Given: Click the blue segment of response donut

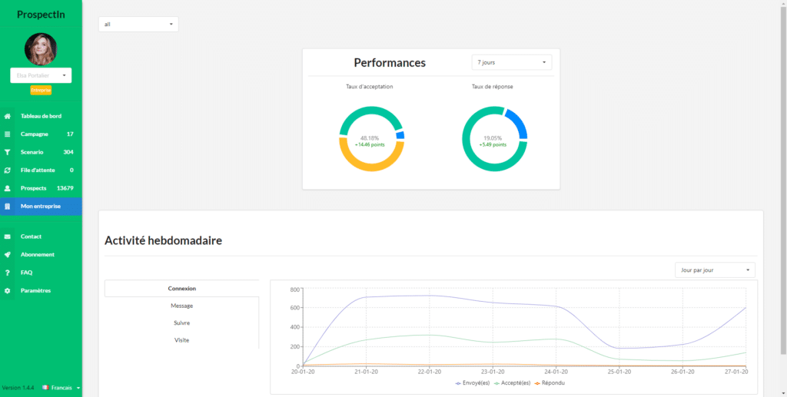Looking at the screenshot, I should point(519,124).
